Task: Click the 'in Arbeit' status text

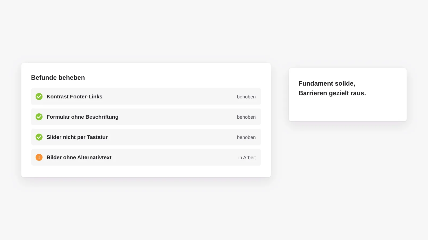Action: point(247,158)
